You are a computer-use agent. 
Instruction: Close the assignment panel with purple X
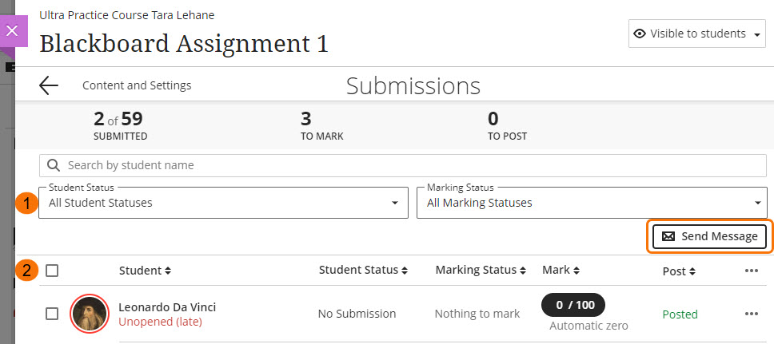[12, 31]
